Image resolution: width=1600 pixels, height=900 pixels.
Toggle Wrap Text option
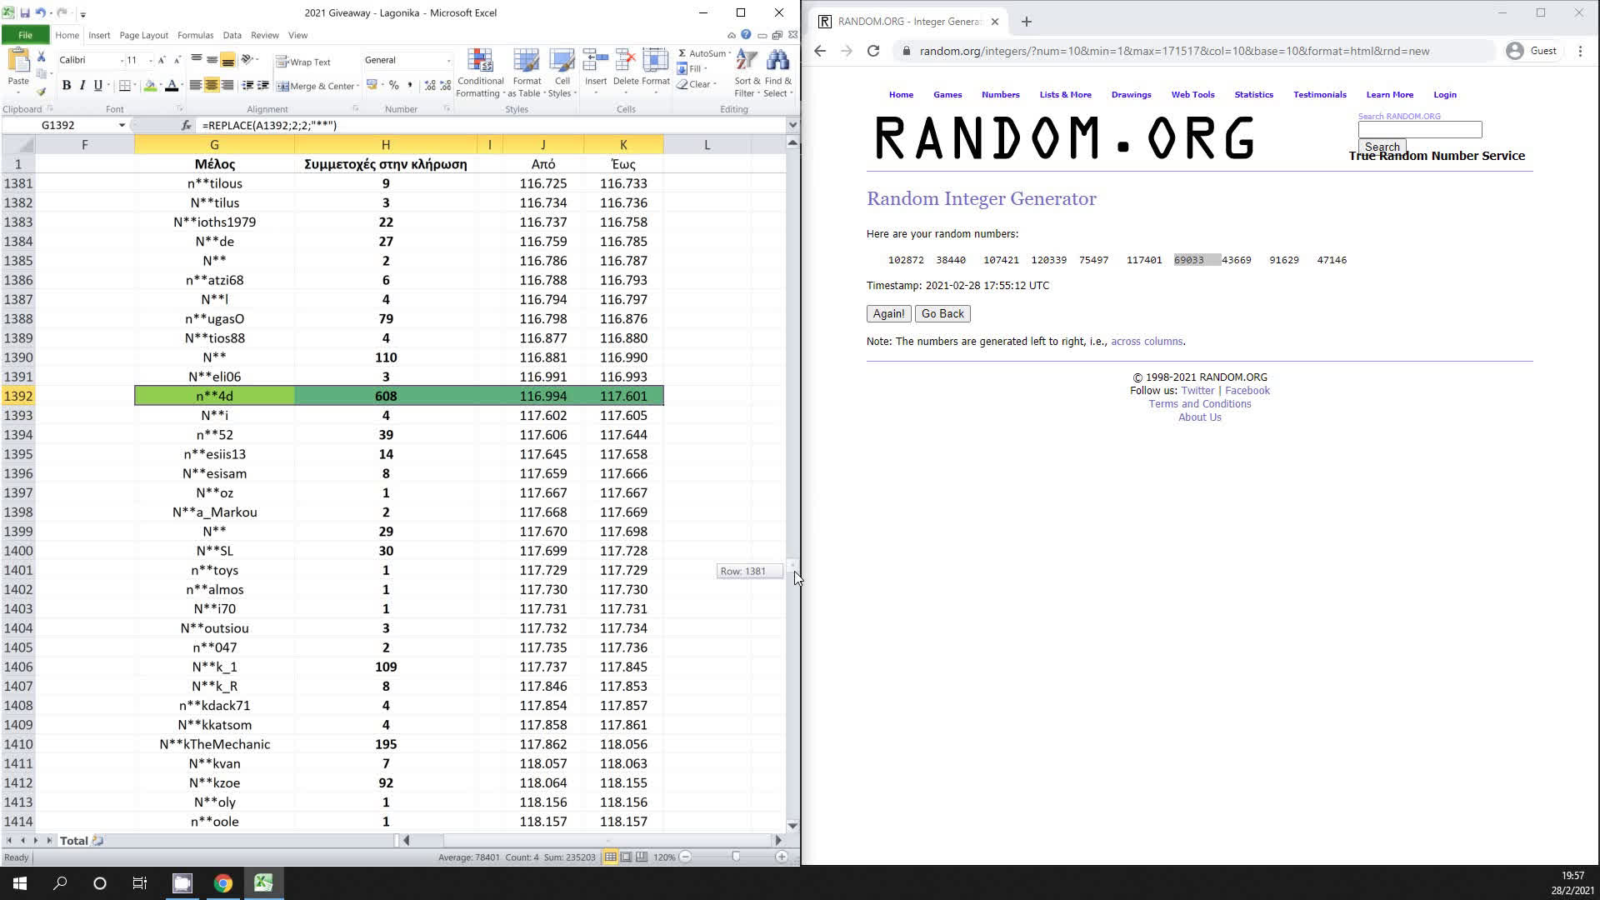point(303,62)
